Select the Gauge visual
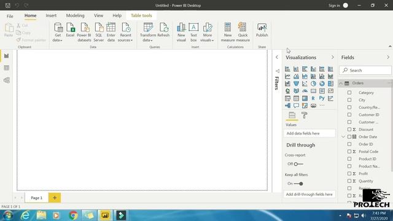Viewport: 393px width, 221px height. (x=305, y=91)
